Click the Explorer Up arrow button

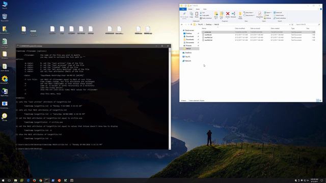[x=192, y=24]
